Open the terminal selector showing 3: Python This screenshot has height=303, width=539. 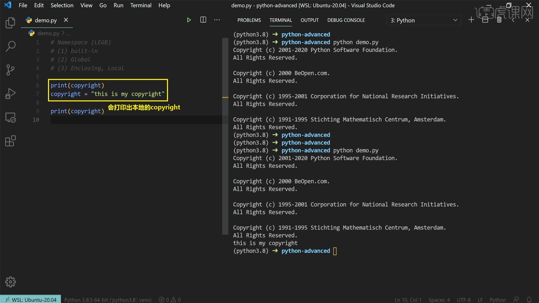click(424, 20)
